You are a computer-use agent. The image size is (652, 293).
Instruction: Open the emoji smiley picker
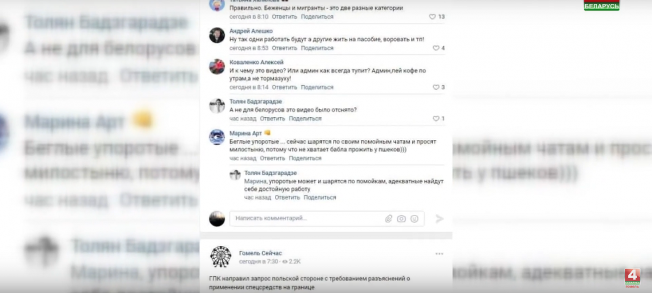tap(415, 219)
